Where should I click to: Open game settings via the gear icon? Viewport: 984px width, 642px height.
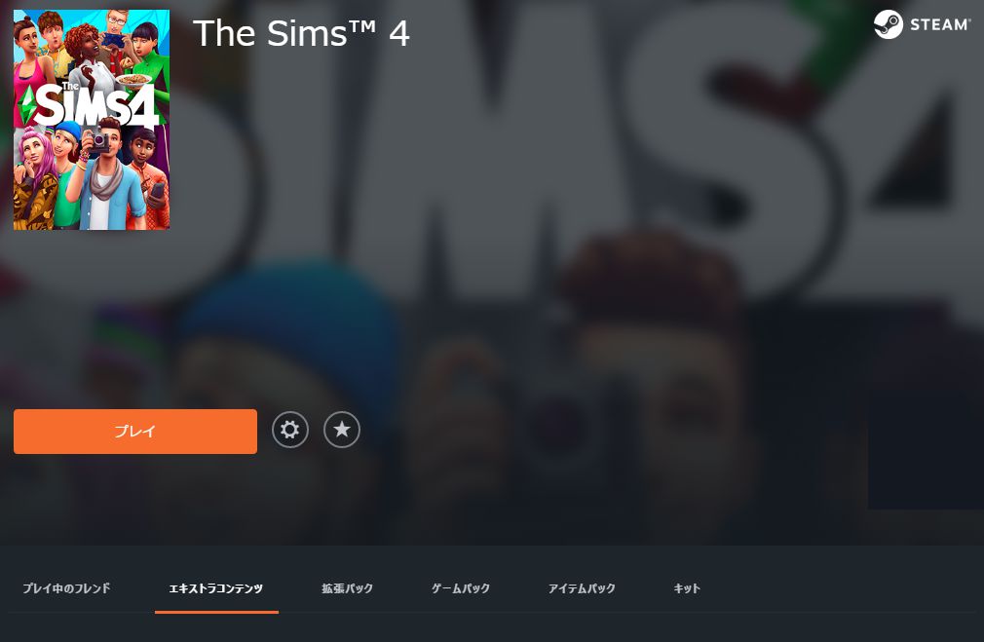click(290, 430)
